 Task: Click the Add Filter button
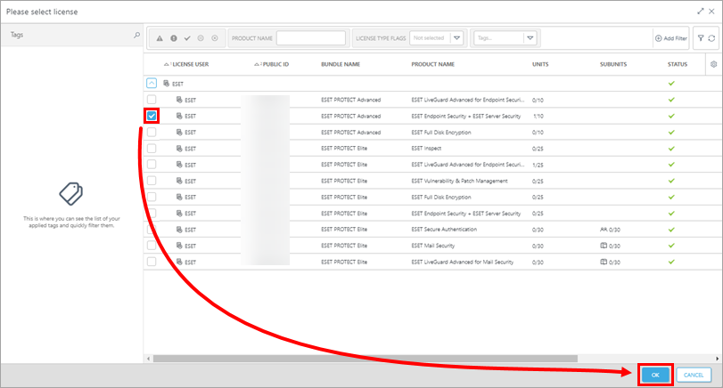tap(671, 38)
